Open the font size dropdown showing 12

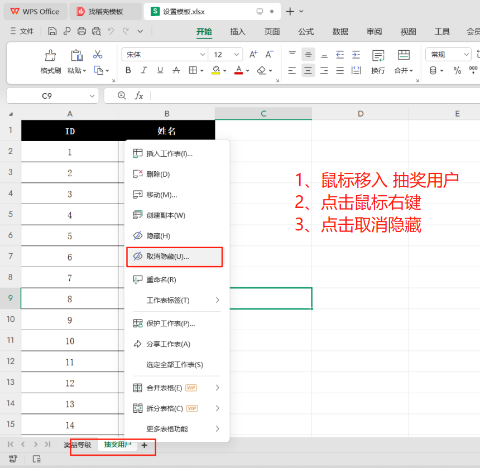[226, 55]
